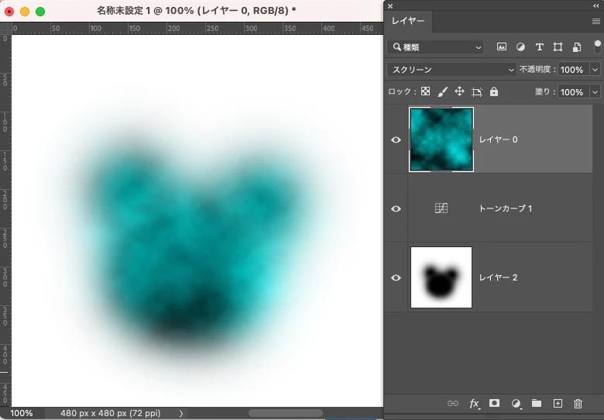Lock artboard nesting icon
This screenshot has width=604, height=420.
pyautogui.click(x=477, y=91)
